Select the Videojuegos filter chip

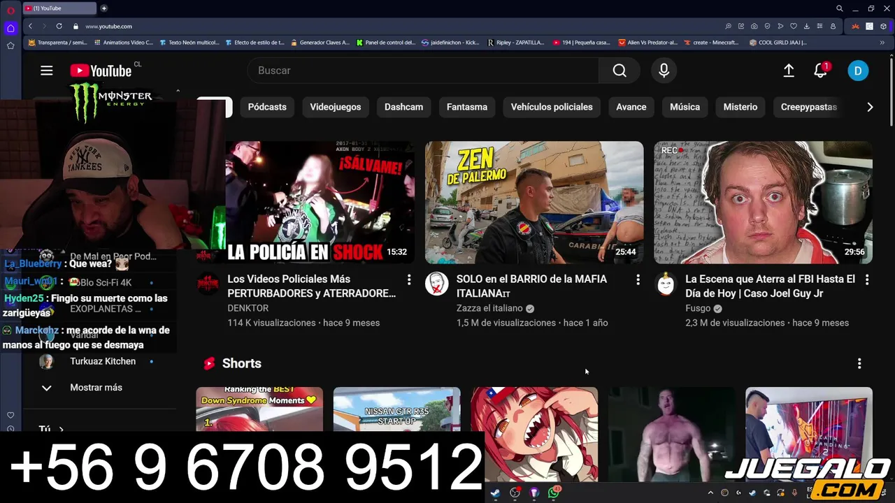coord(336,107)
